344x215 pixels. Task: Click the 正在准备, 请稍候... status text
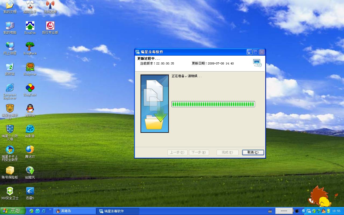tap(187, 76)
